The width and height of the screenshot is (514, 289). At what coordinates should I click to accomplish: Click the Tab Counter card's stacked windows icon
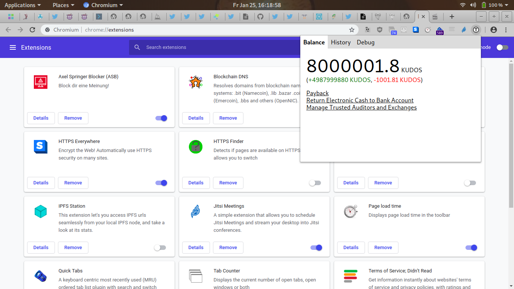click(x=196, y=276)
